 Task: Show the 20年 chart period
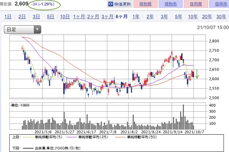pos(207,16)
